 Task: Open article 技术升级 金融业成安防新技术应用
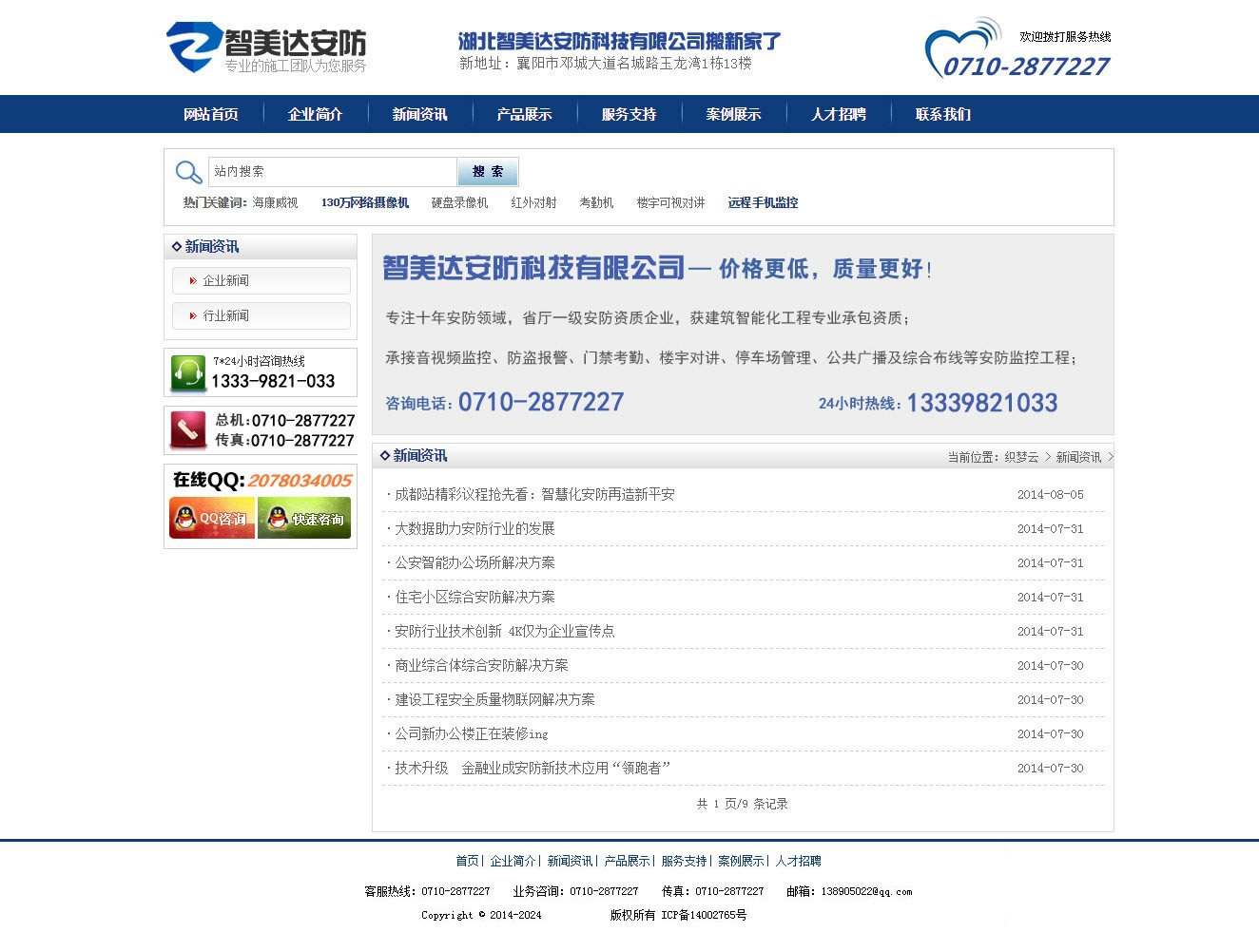click(533, 768)
